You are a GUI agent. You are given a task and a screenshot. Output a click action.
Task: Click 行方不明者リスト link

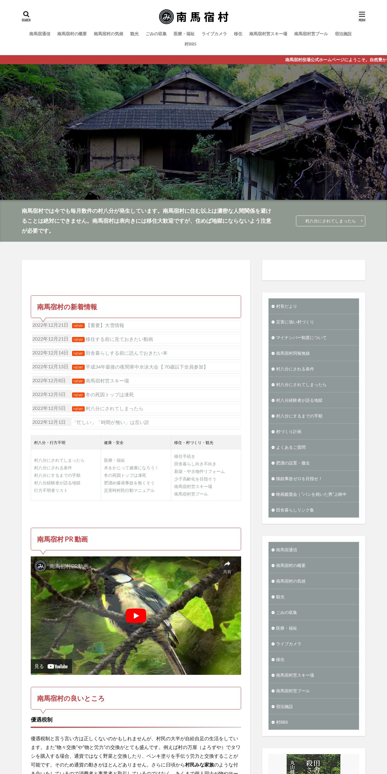pos(51,490)
